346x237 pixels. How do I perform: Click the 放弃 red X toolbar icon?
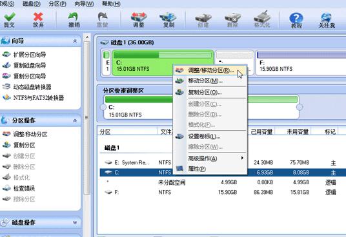point(38,19)
